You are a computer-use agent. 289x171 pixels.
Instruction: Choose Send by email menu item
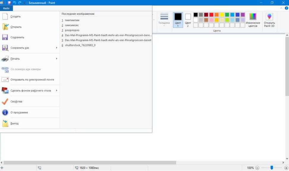click(x=32, y=80)
